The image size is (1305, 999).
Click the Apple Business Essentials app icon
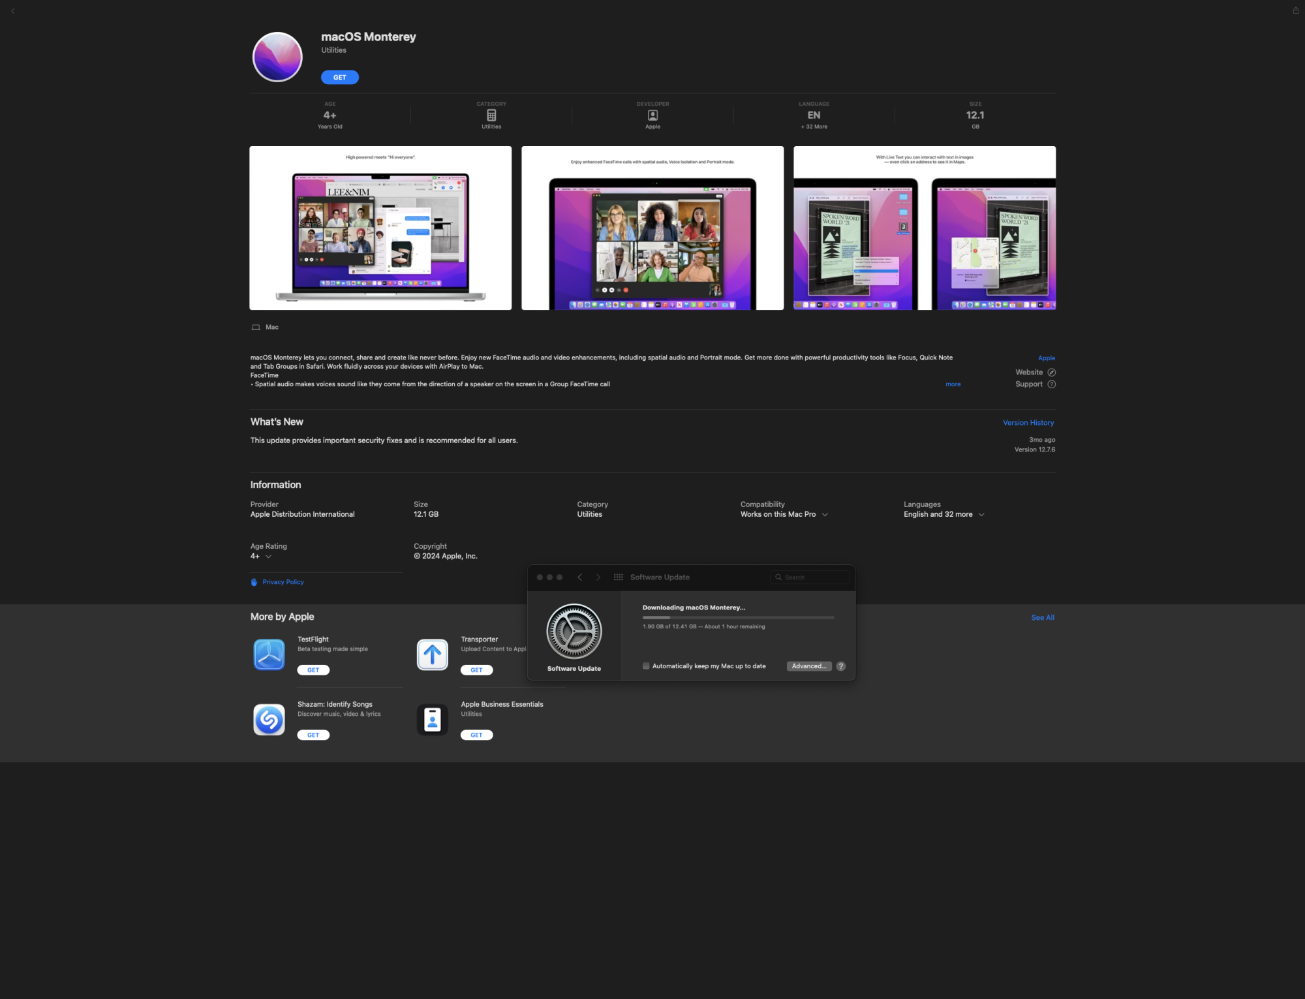(432, 719)
